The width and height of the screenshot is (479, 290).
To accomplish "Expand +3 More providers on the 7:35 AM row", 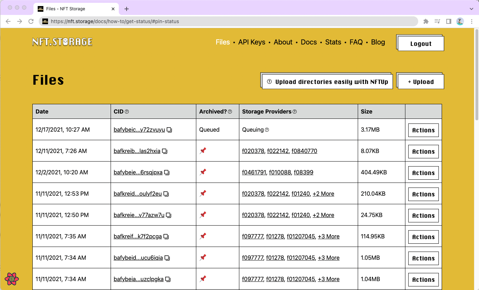I will pos(329,236).
